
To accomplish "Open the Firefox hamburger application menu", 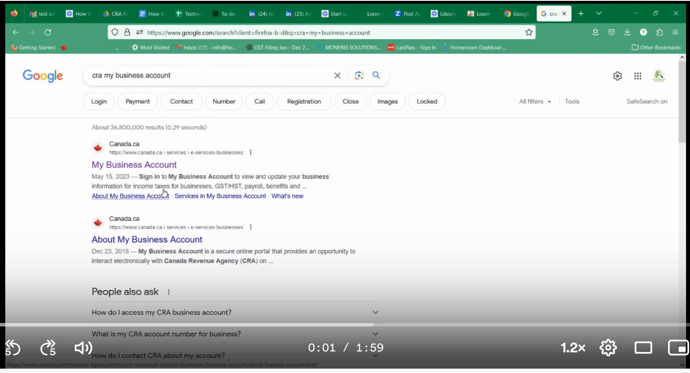I will (x=675, y=32).
